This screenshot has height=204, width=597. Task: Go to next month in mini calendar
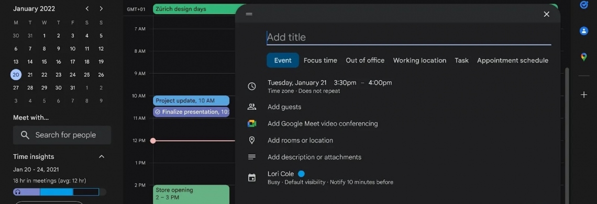coord(101,8)
